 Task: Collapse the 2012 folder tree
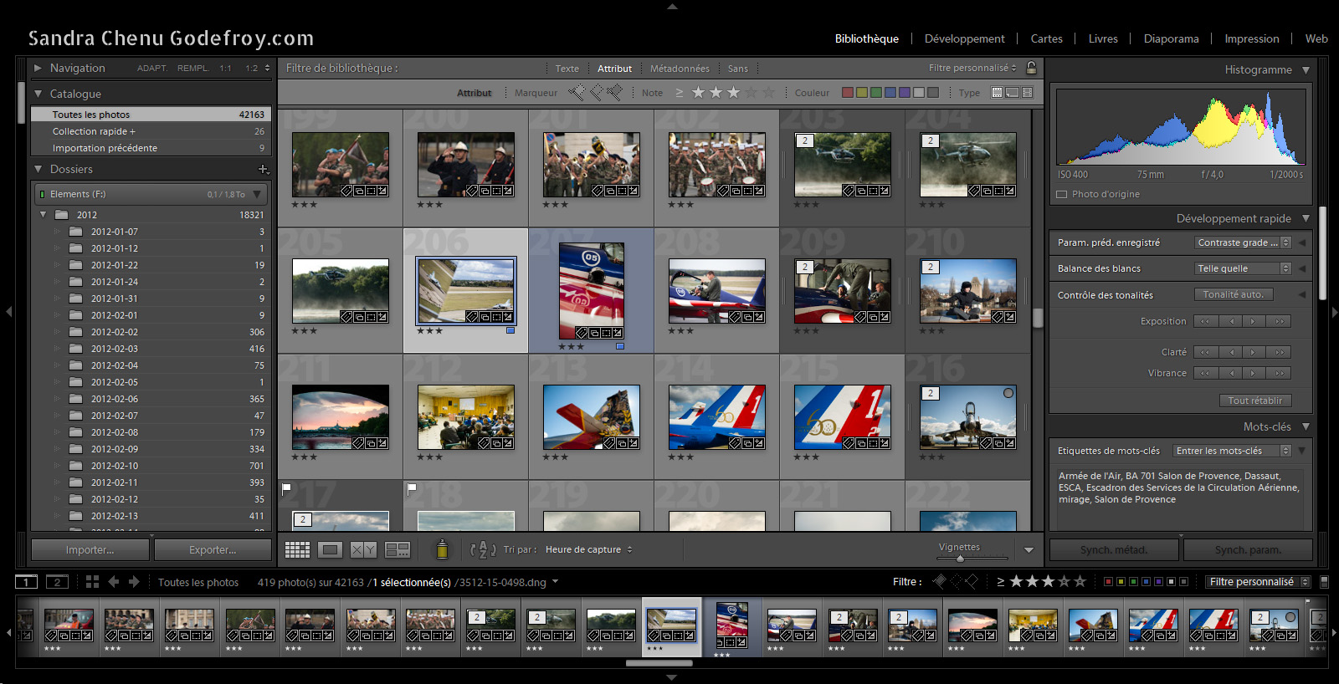[44, 215]
